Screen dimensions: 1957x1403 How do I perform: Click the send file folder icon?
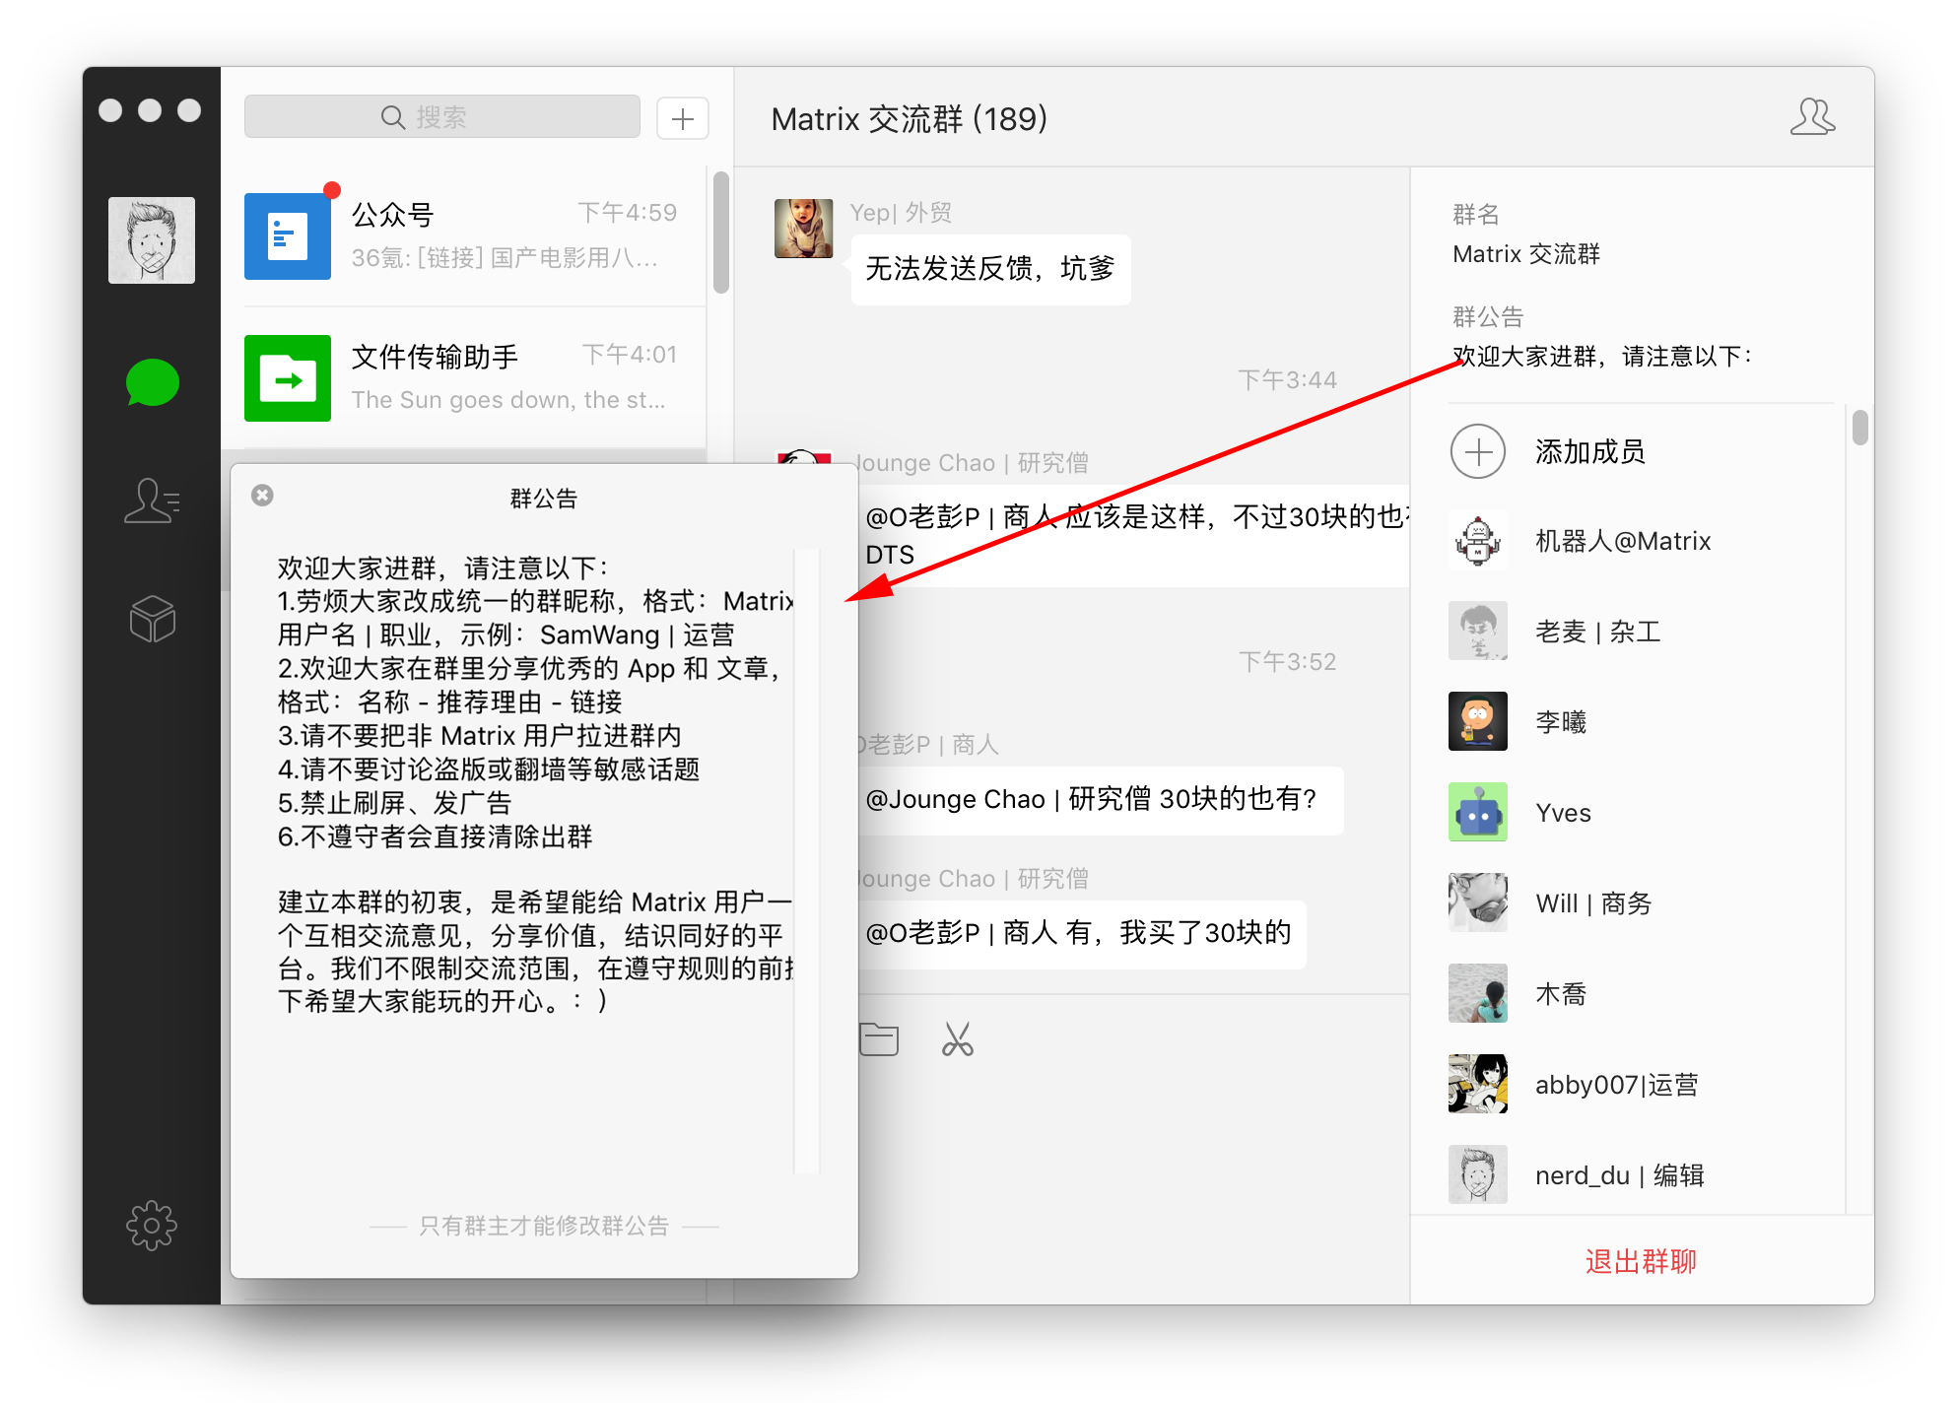click(x=878, y=1038)
